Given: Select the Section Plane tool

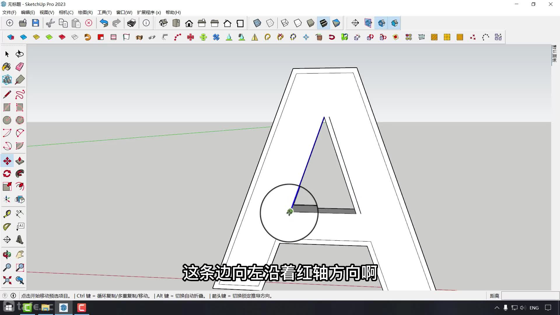Looking at the screenshot, I should coord(7,239).
